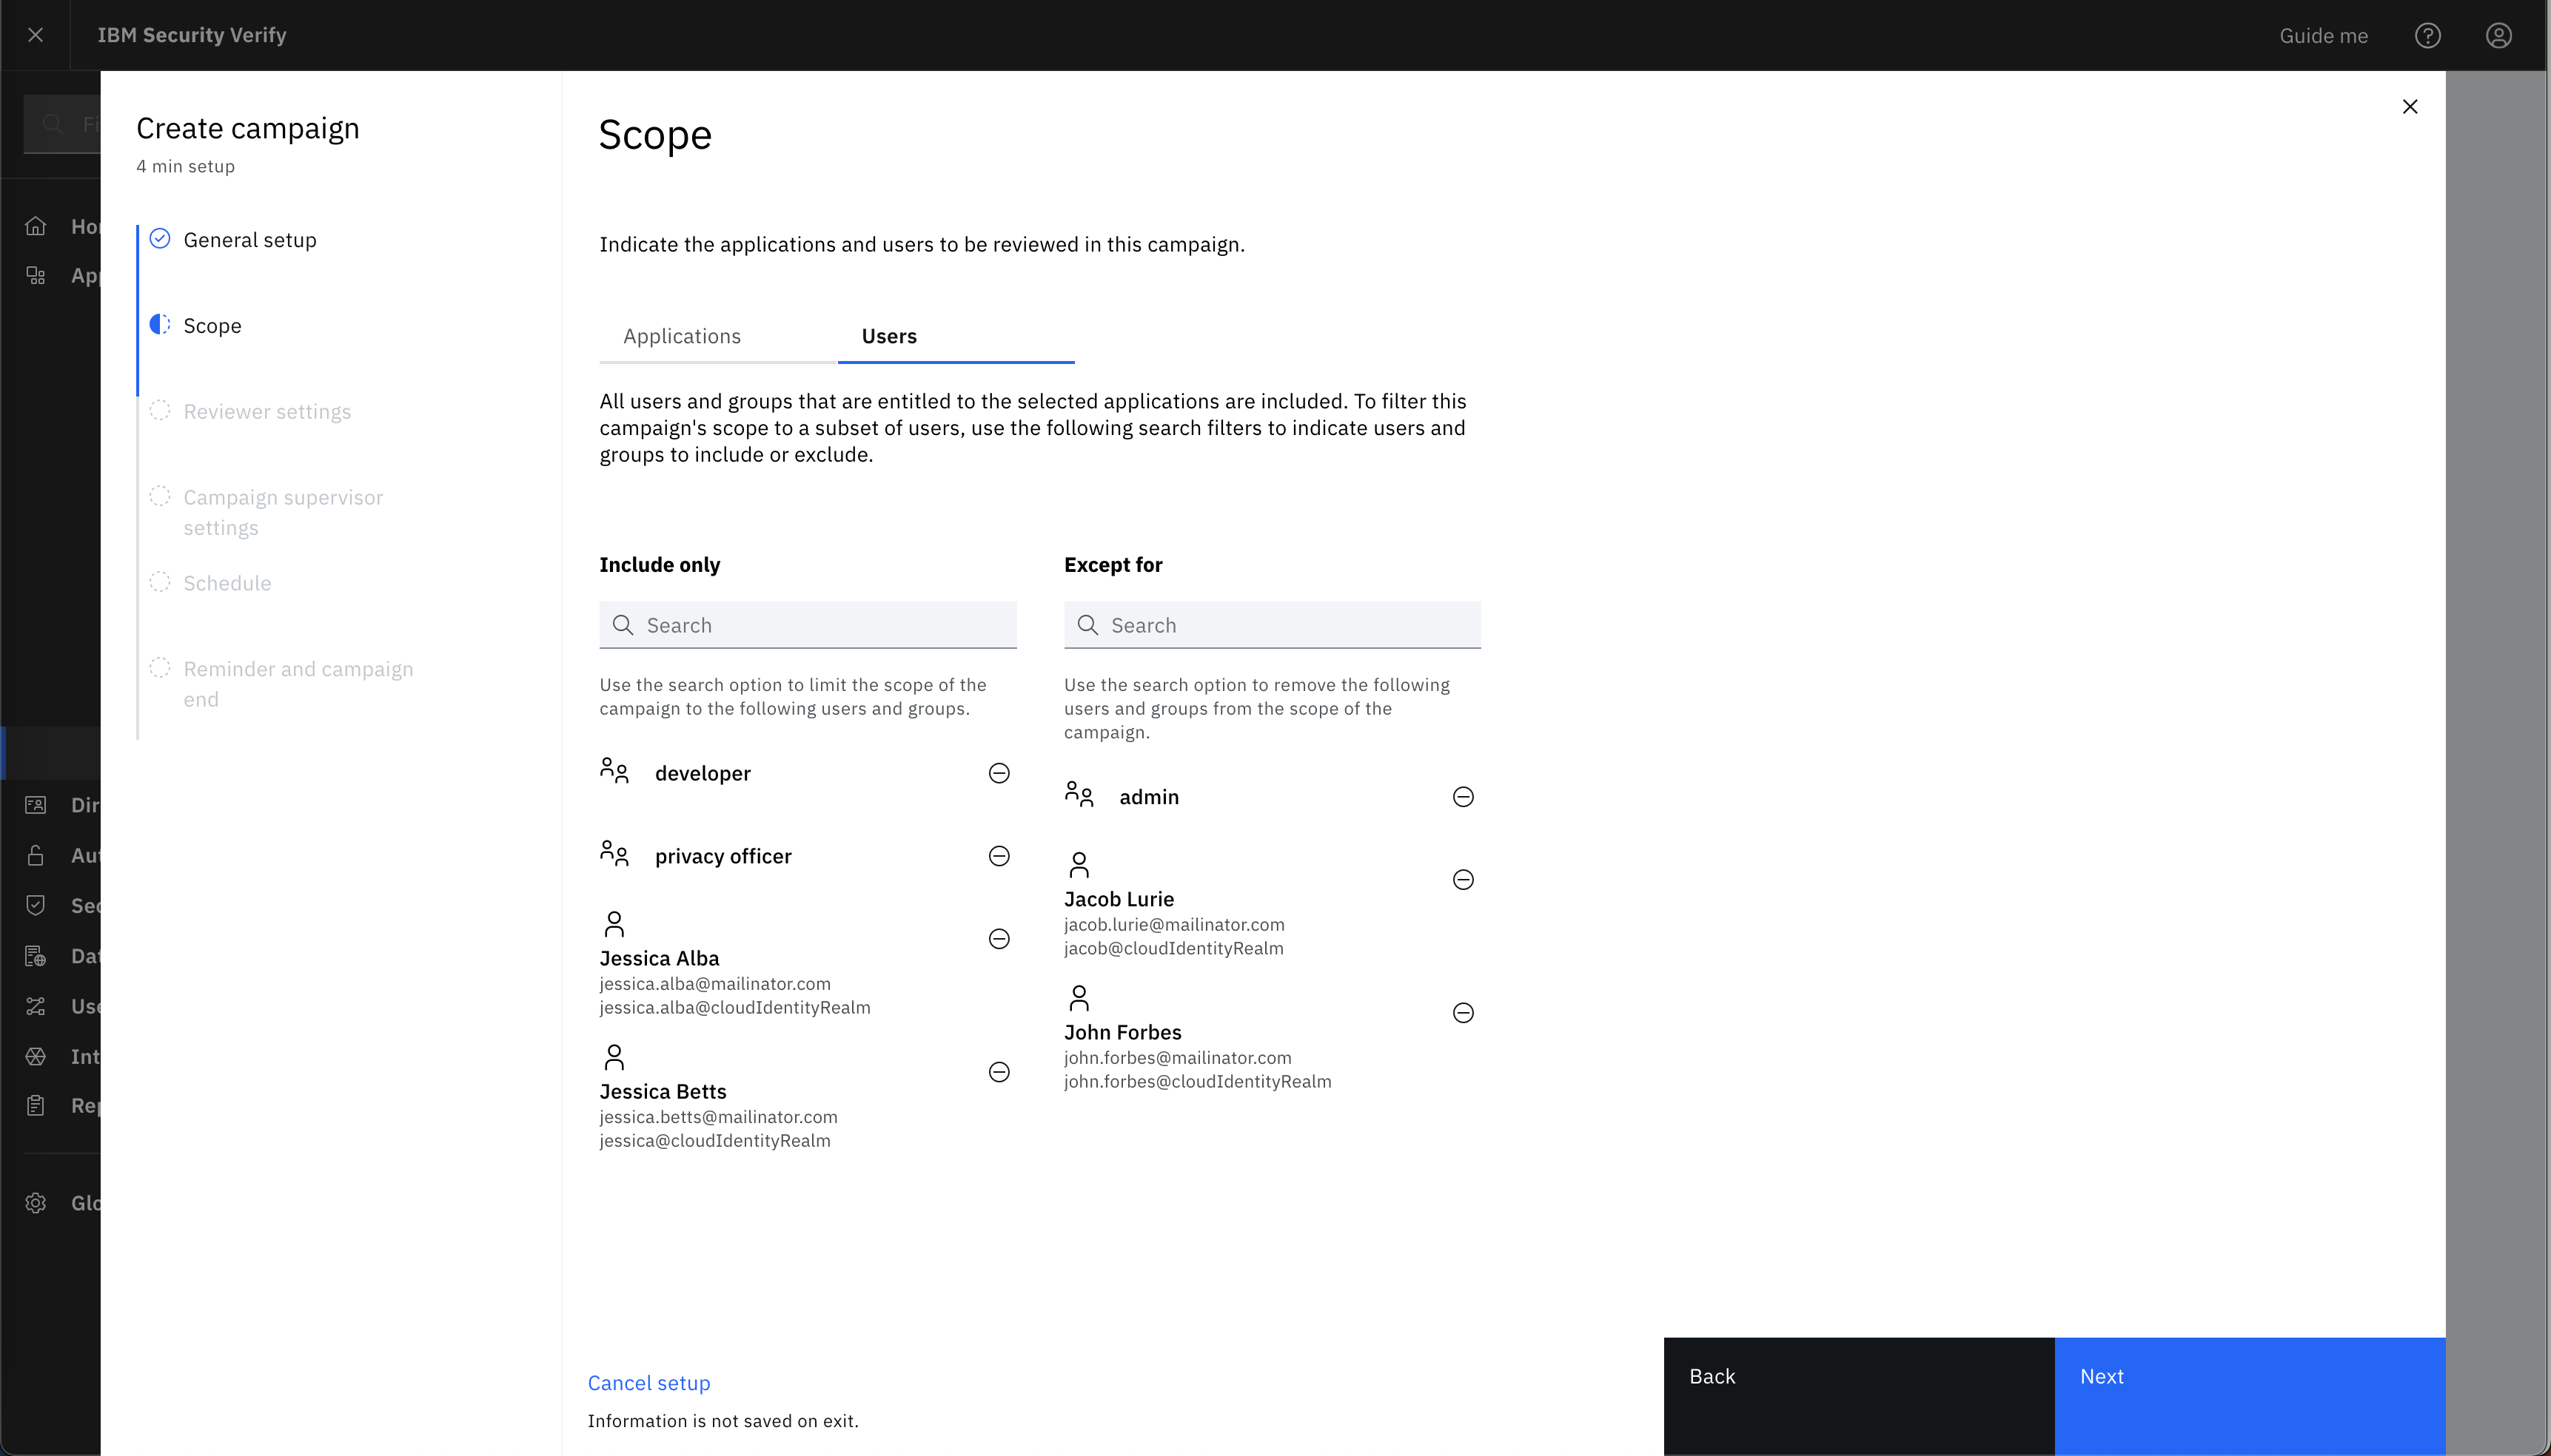
Task: Remove John Forbes from Except for list
Action: (1463, 1013)
